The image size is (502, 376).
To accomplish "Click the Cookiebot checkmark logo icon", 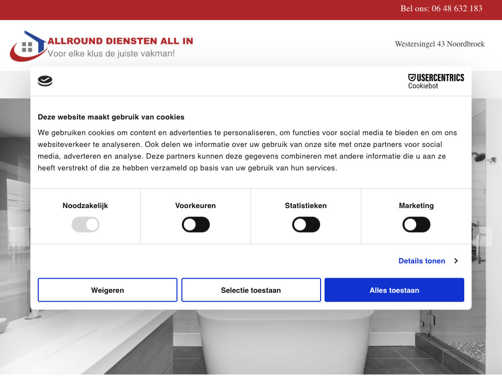I will tap(45, 81).
